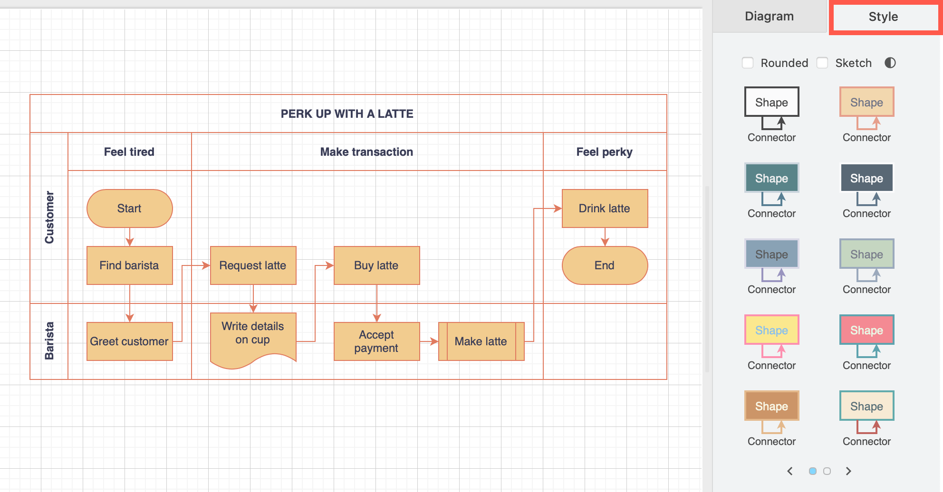Apply the cream with teal border style

(x=866, y=418)
